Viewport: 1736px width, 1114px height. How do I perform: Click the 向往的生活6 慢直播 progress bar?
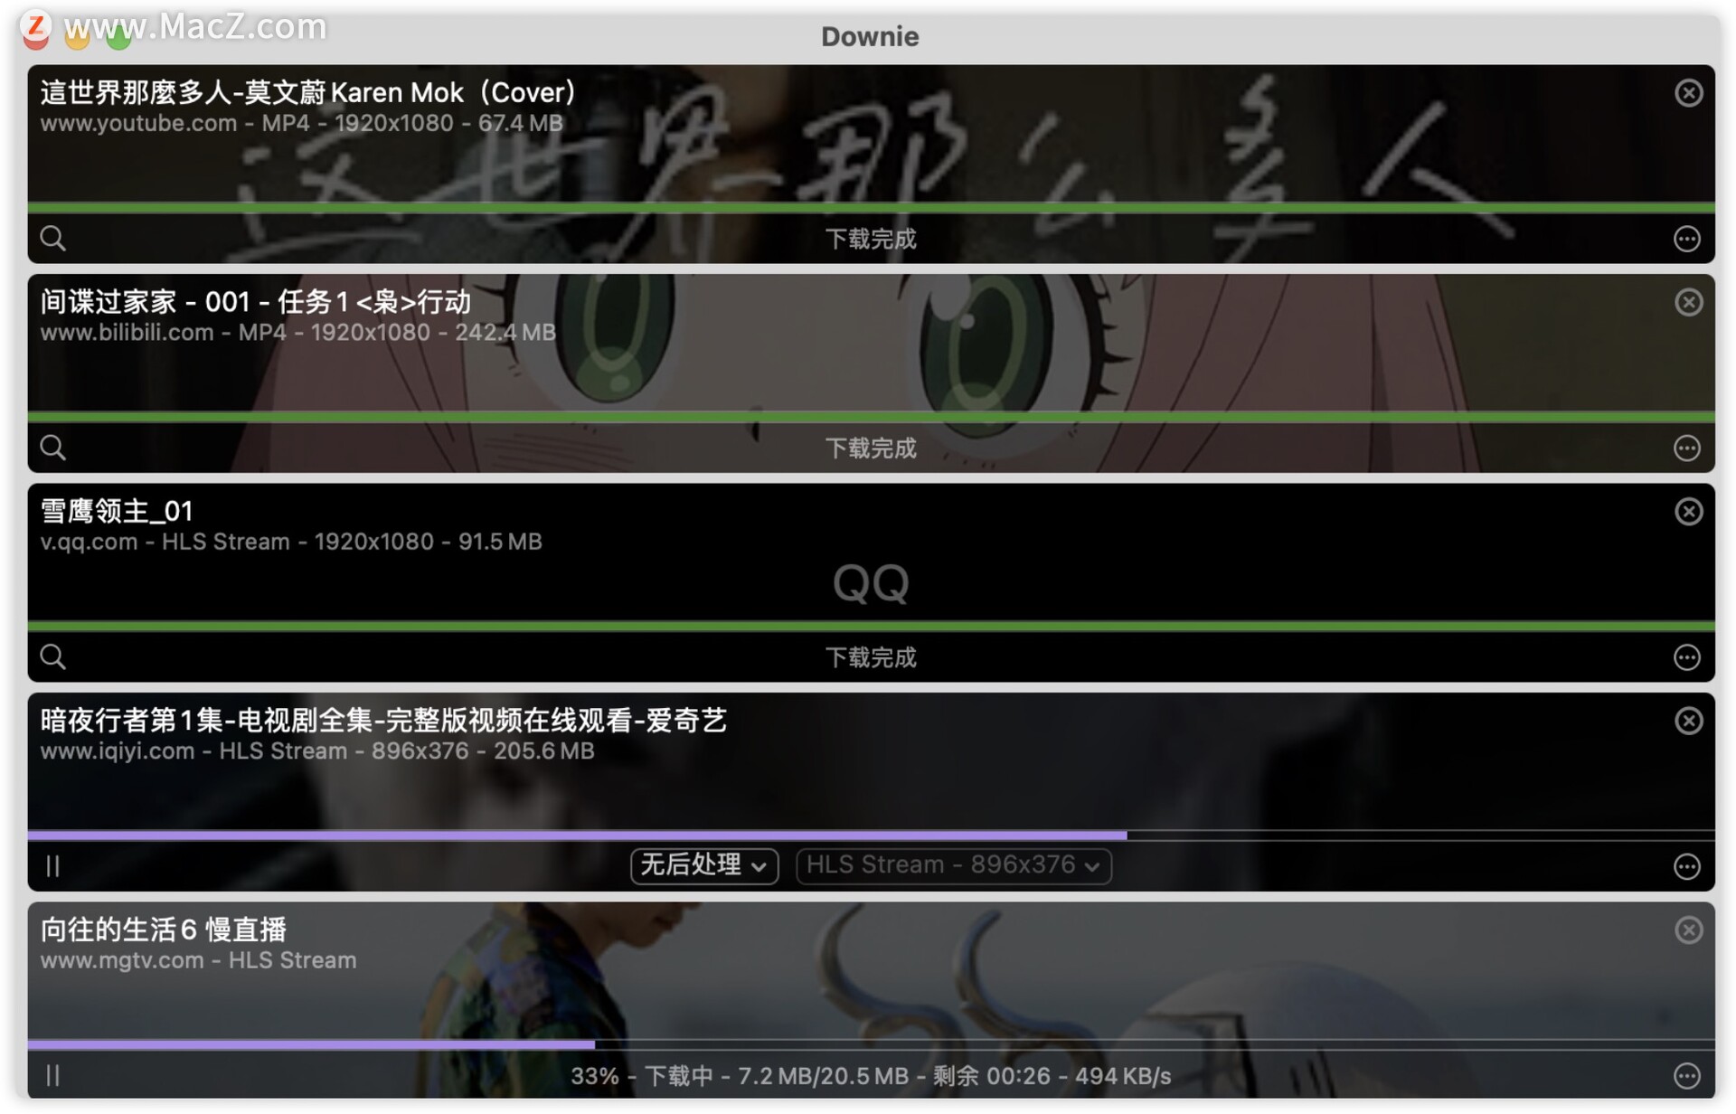point(871,1044)
